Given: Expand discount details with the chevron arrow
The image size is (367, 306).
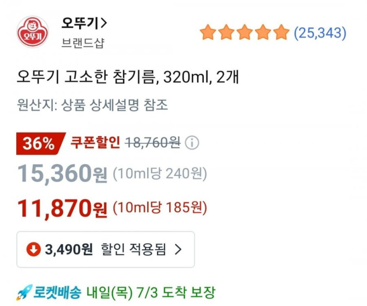Looking at the screenshot, I should coord(178,249).
